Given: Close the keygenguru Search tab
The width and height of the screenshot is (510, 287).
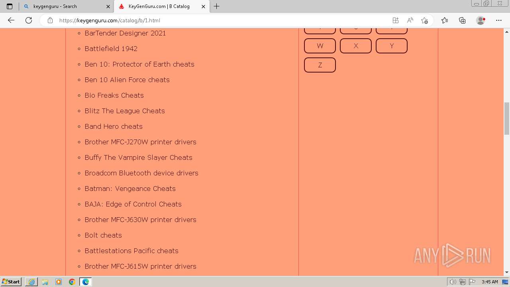Looking at the screenshot, I should coord(108,6).
